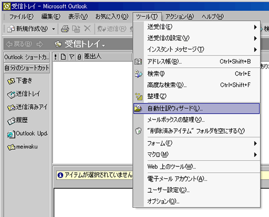
Task: Close the ツール(T) menu via its title
Action: [x=147, y=17]
